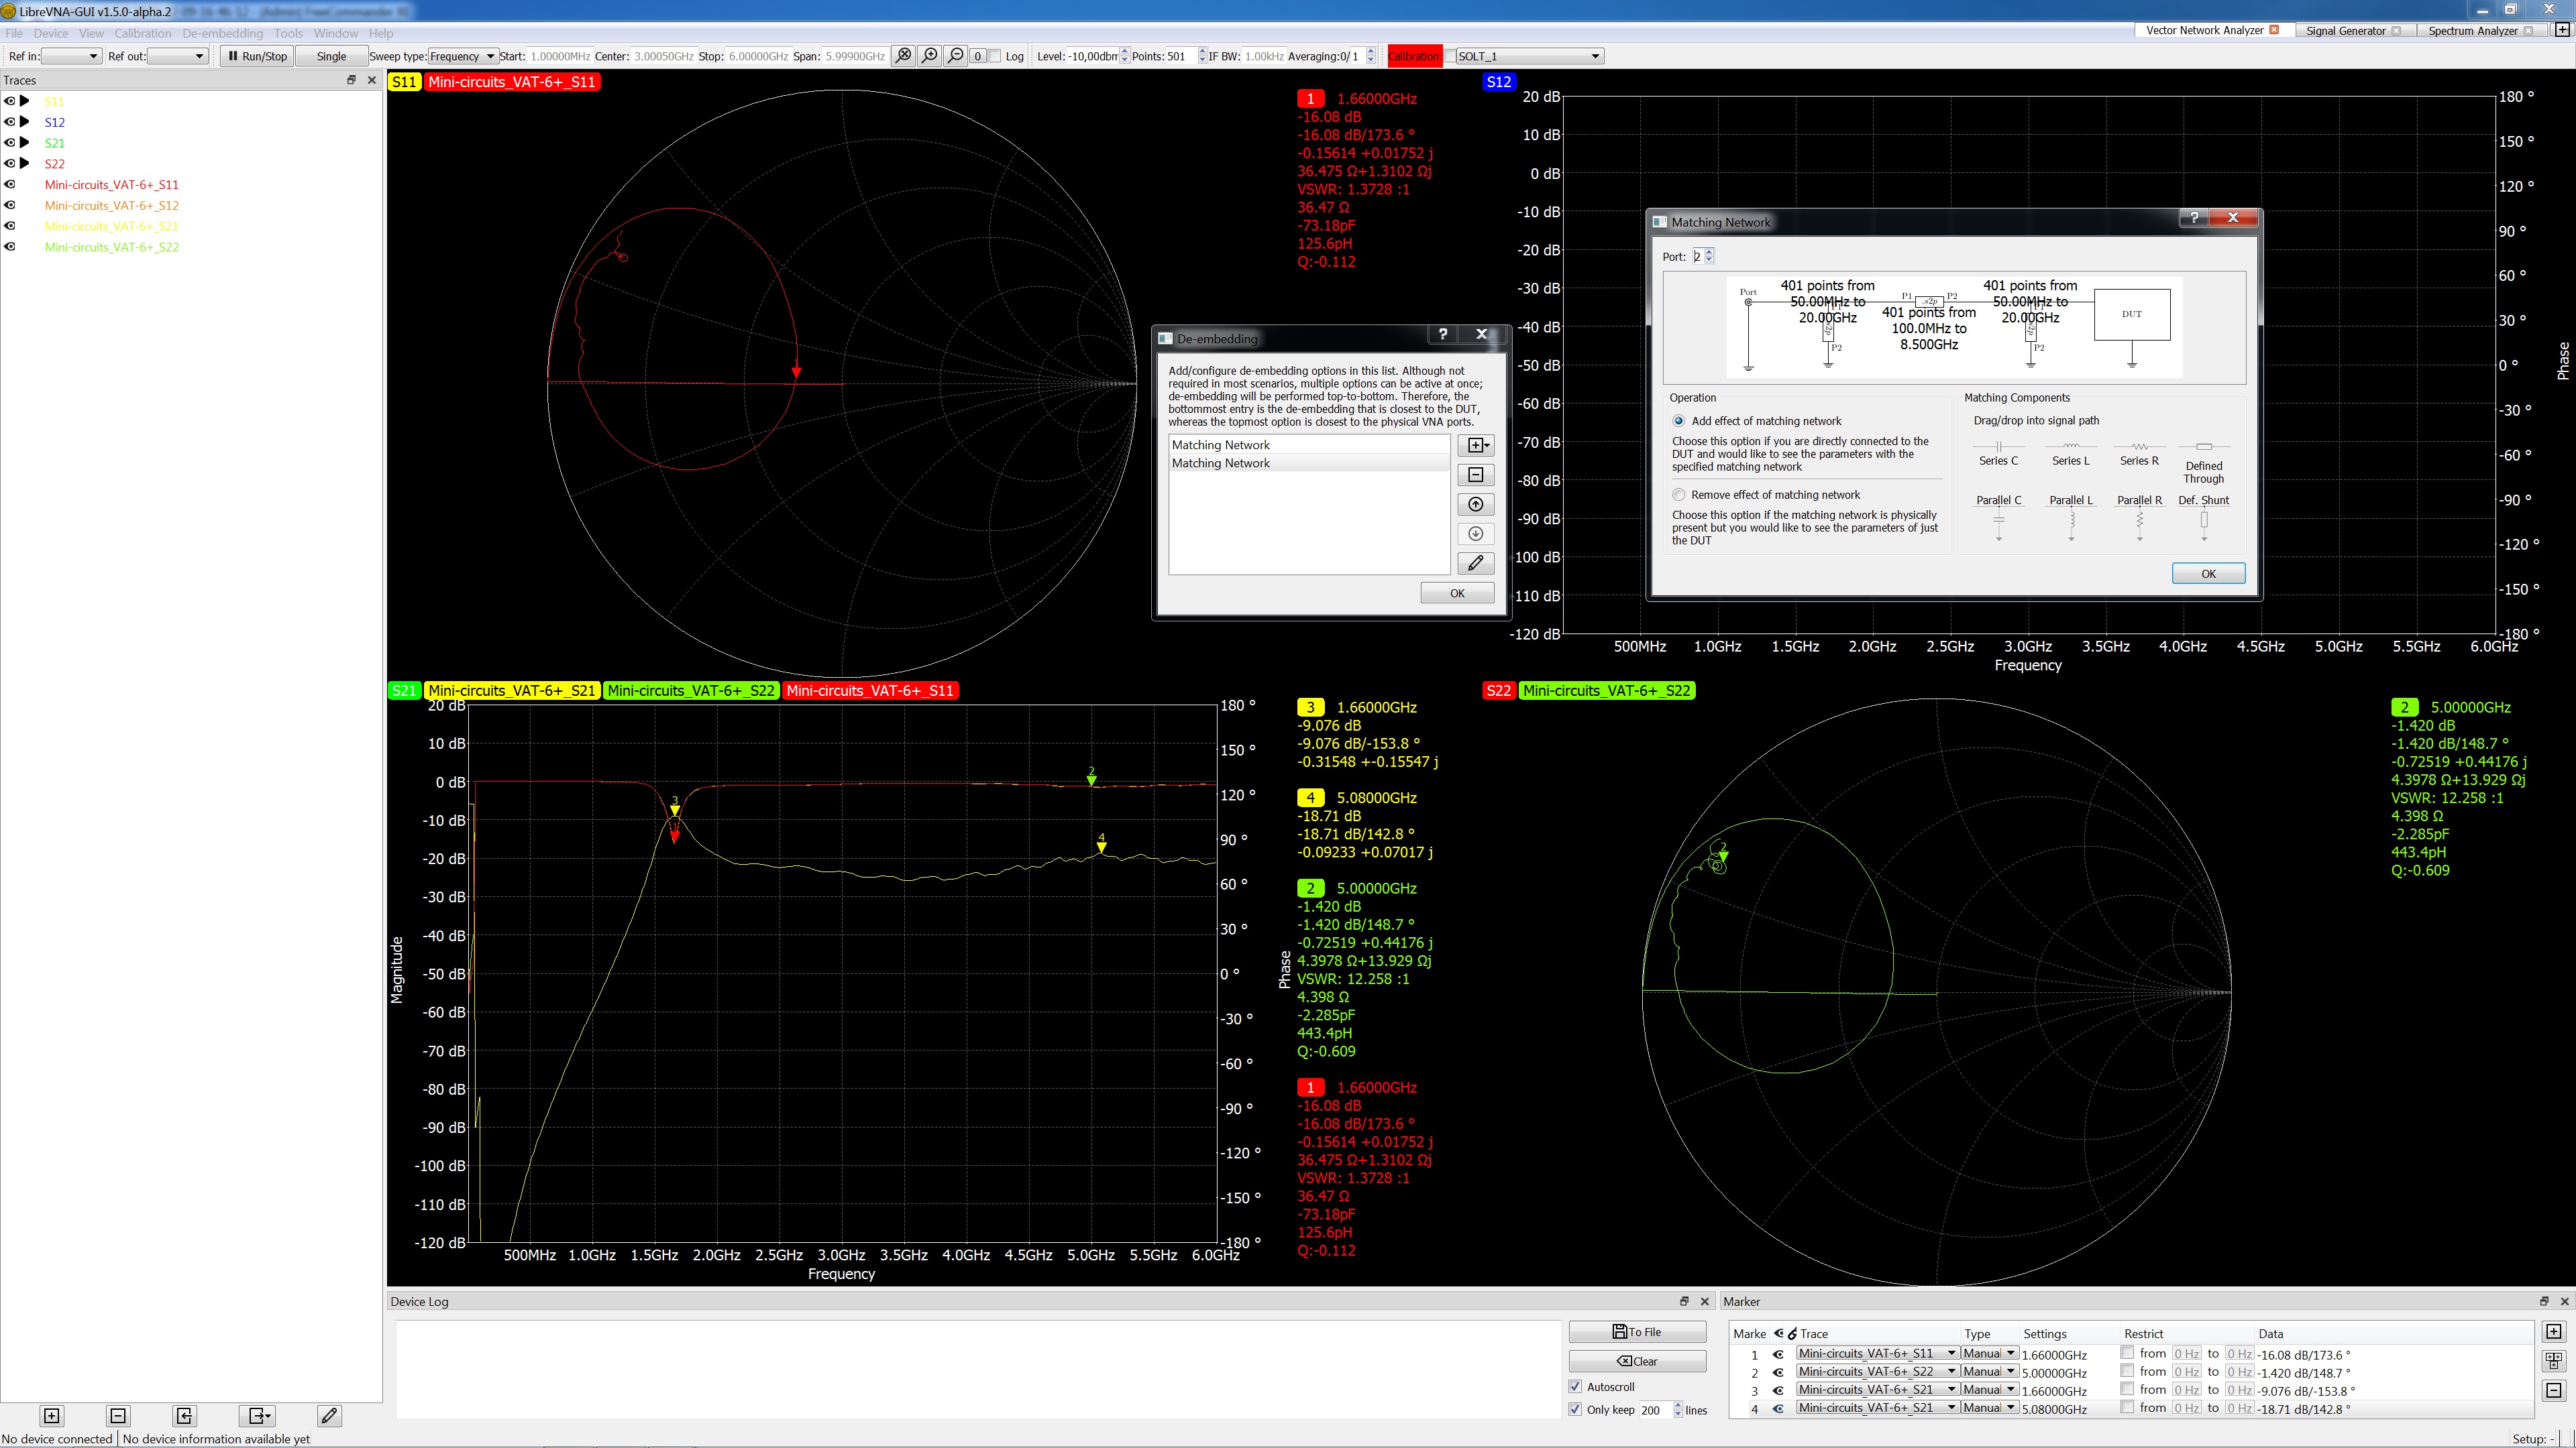Remove selected de-embedding option with minus icon
This screenshot has width=2576, height=1448.
[1475, 476]
